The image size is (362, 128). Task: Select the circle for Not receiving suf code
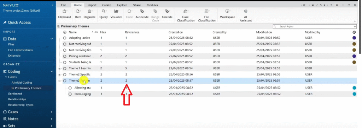tap(65, 44)
